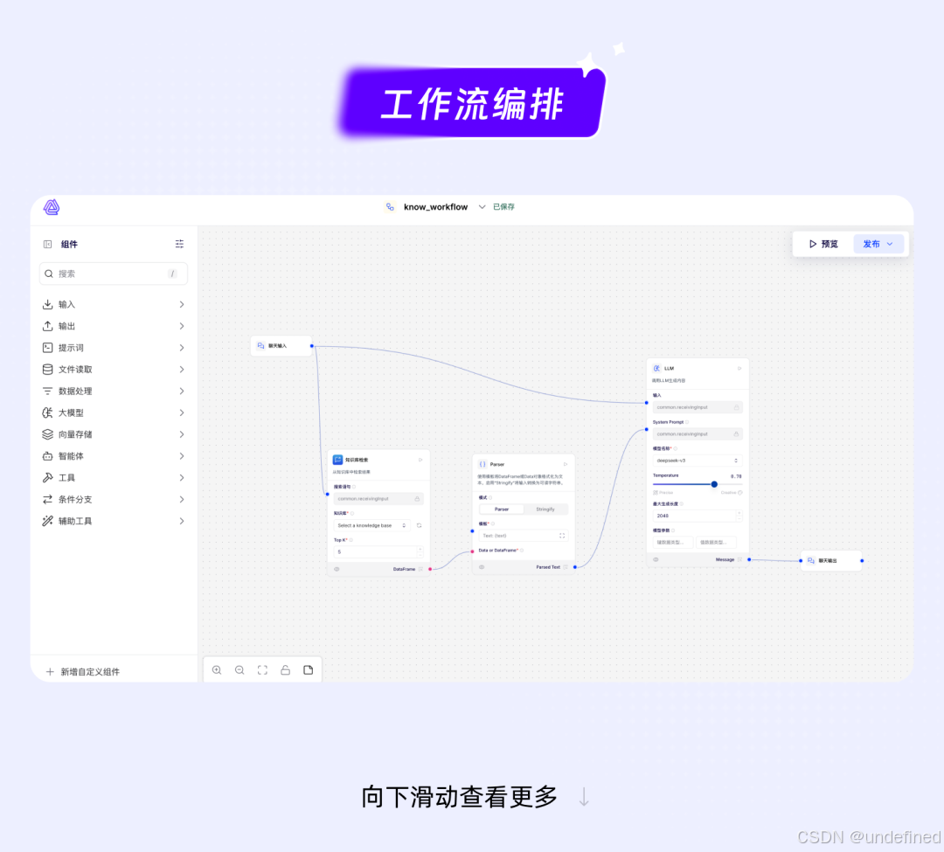Click the 文件读取 database icon
Image resolution: width=944 pixels, height=852 pixels.
(47, 370)
